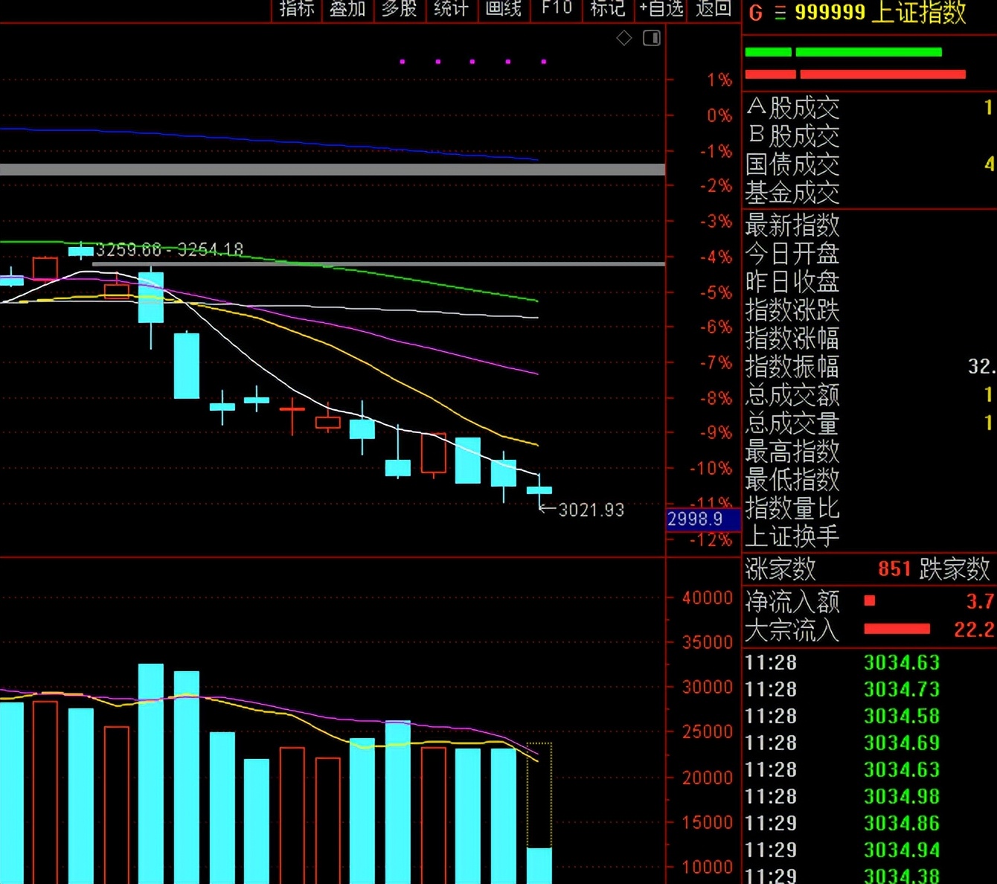The height and width of the screenshot is (884, 997).
Task: Click the 叠加 overlay button
Action: coord(347,9)
